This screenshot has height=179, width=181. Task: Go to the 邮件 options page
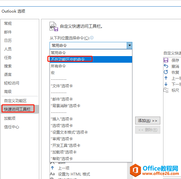click(8, 32)
